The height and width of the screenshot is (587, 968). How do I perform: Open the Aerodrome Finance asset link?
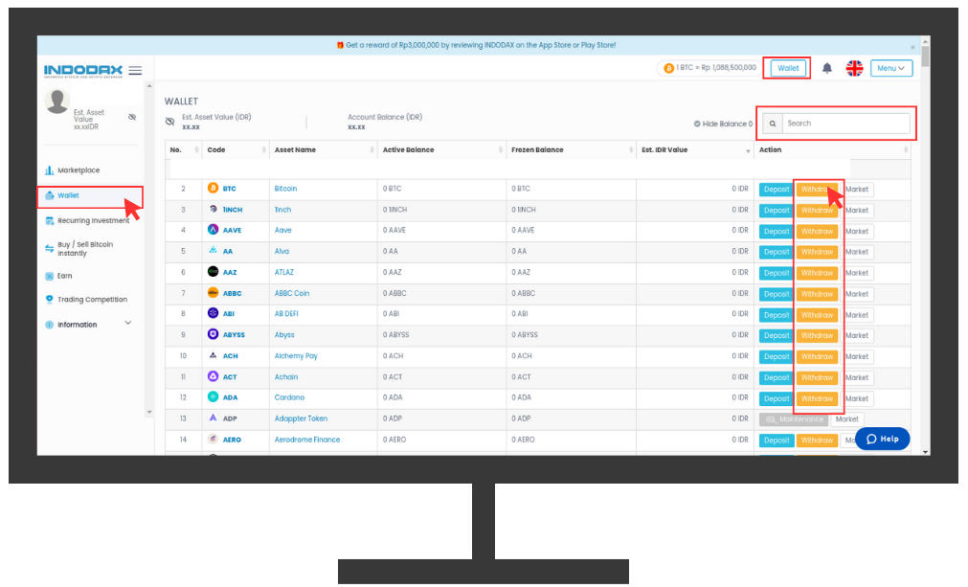(x=307, y=440)
